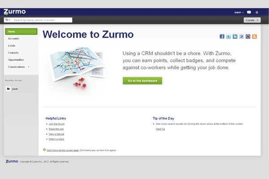269x179 pixels.
Task: Click the red circle social icon
Action: click(248, 36)
